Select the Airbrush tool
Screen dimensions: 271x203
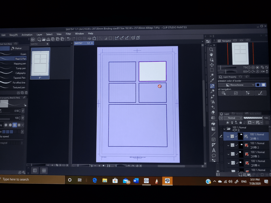[x=213, y=102]
